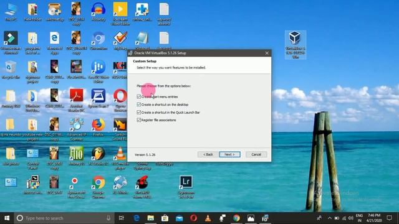This screenshot has width=399, height=224.
Task: Select the Epson Scan desktop shortcut
Action: click(99, 98)
